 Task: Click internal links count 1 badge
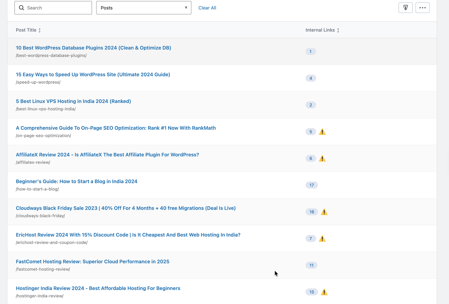point(311,52)
